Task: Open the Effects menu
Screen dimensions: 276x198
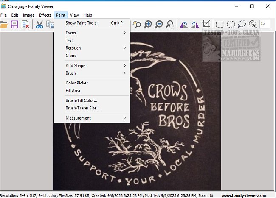Action: click(x=45, y=15)
